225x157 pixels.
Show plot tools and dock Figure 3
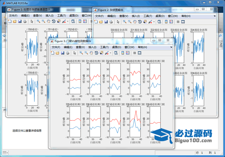coord(139,53)
